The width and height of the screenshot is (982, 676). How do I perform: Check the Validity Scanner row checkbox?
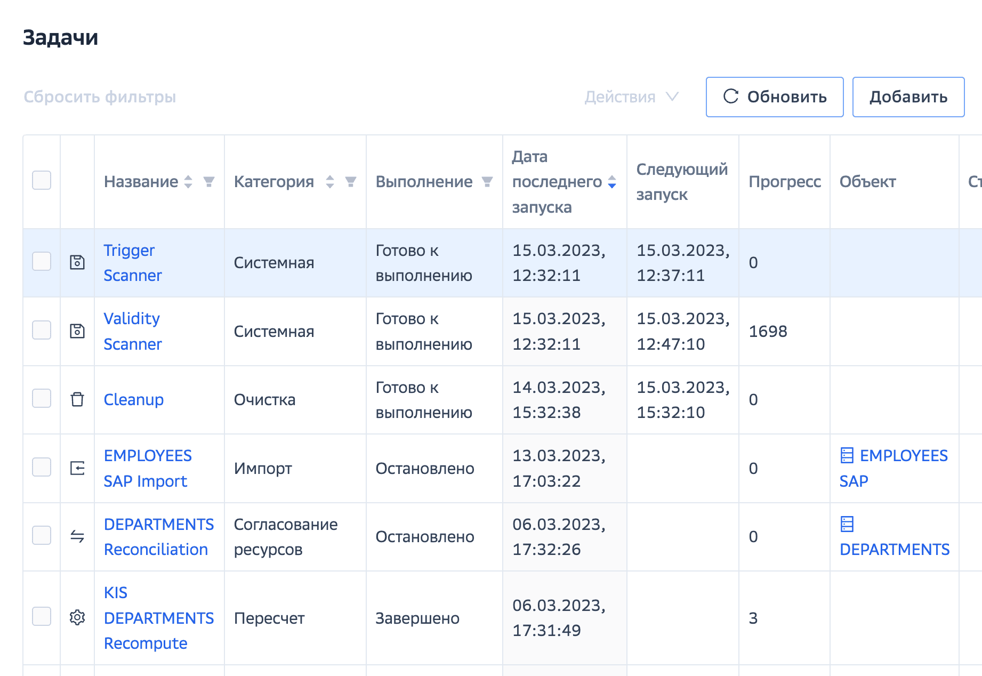click(42, 330)
